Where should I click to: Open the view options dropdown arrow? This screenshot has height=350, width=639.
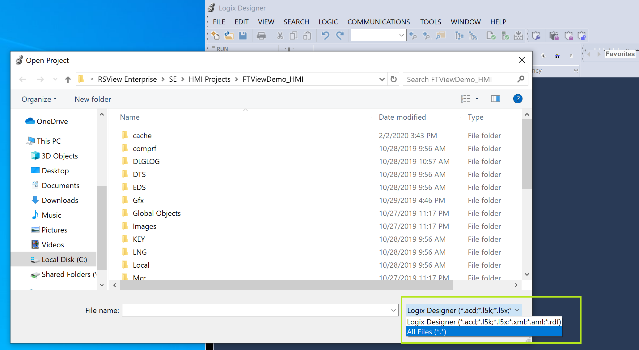tap(477, 99)
